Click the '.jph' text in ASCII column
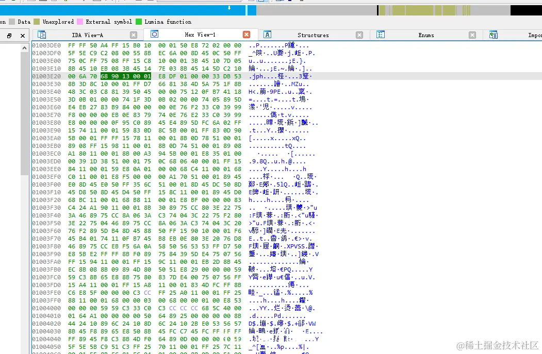This screenshot has height=354, width=542. pos(256,76)
